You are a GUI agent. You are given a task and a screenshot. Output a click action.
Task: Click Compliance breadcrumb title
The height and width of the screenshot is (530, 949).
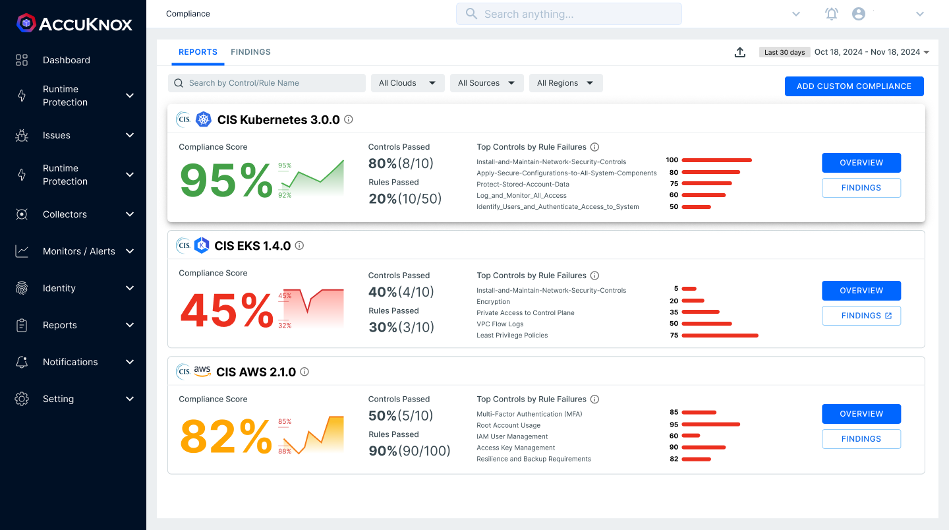coord(188,14)
